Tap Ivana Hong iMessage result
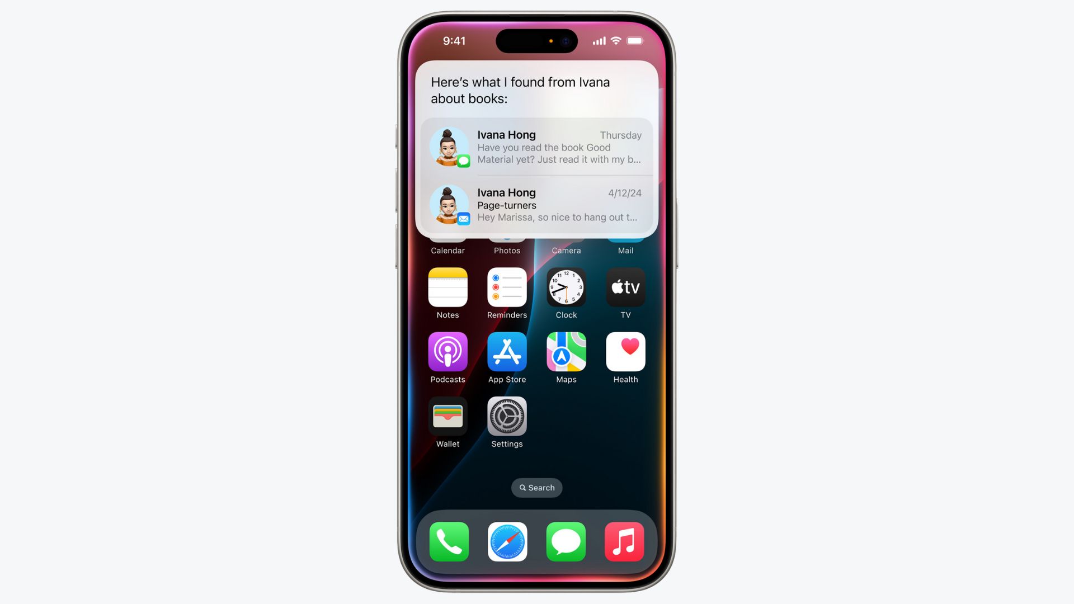Image resolution: width=1074 pixels, height=604 pixels. (537, 147)
